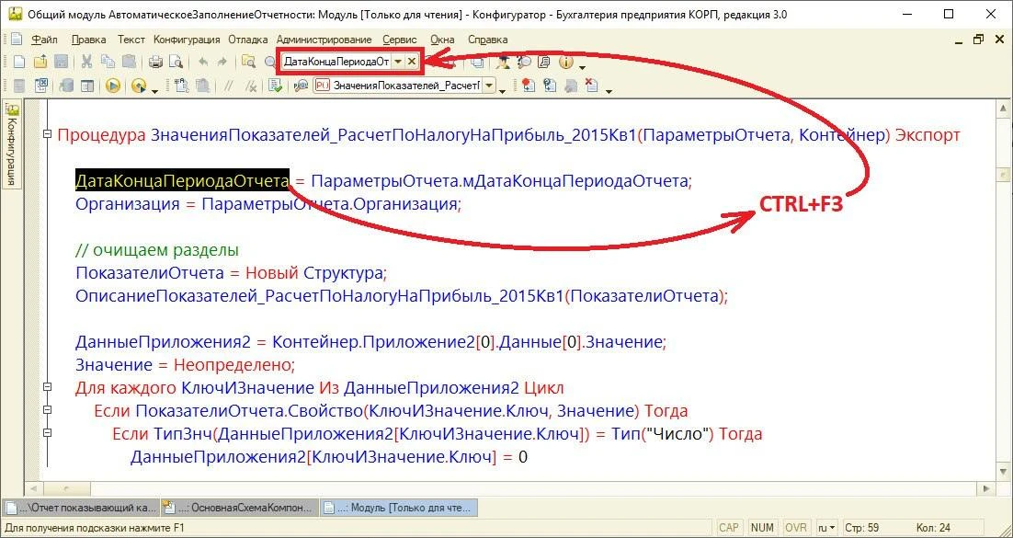Open the procedure list combo box dropdown

pyautogui.click(x=489, y=86)
